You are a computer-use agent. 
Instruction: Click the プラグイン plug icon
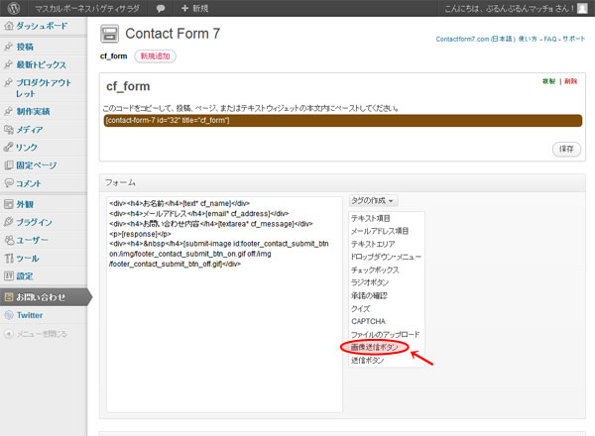tap(8, 222)
